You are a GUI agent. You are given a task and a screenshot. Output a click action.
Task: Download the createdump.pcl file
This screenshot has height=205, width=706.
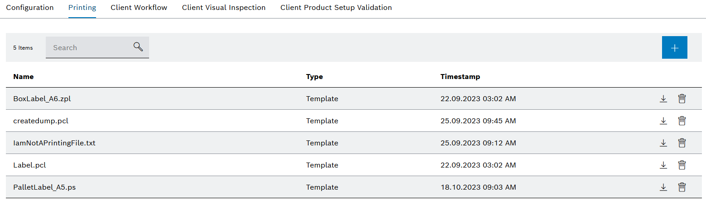pyautogui.click(x=663, y=121)
